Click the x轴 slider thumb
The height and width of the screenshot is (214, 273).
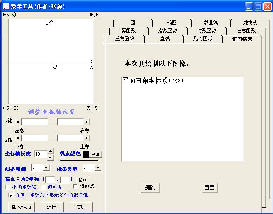(52, 138)
